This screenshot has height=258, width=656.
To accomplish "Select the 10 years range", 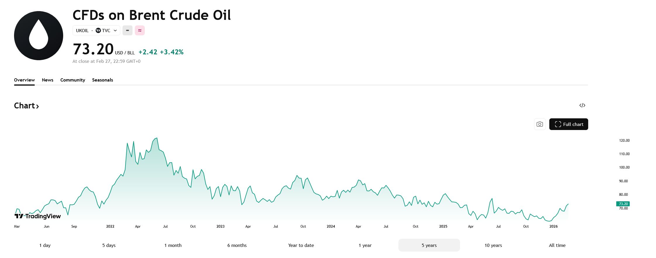I will click(493, 245).
